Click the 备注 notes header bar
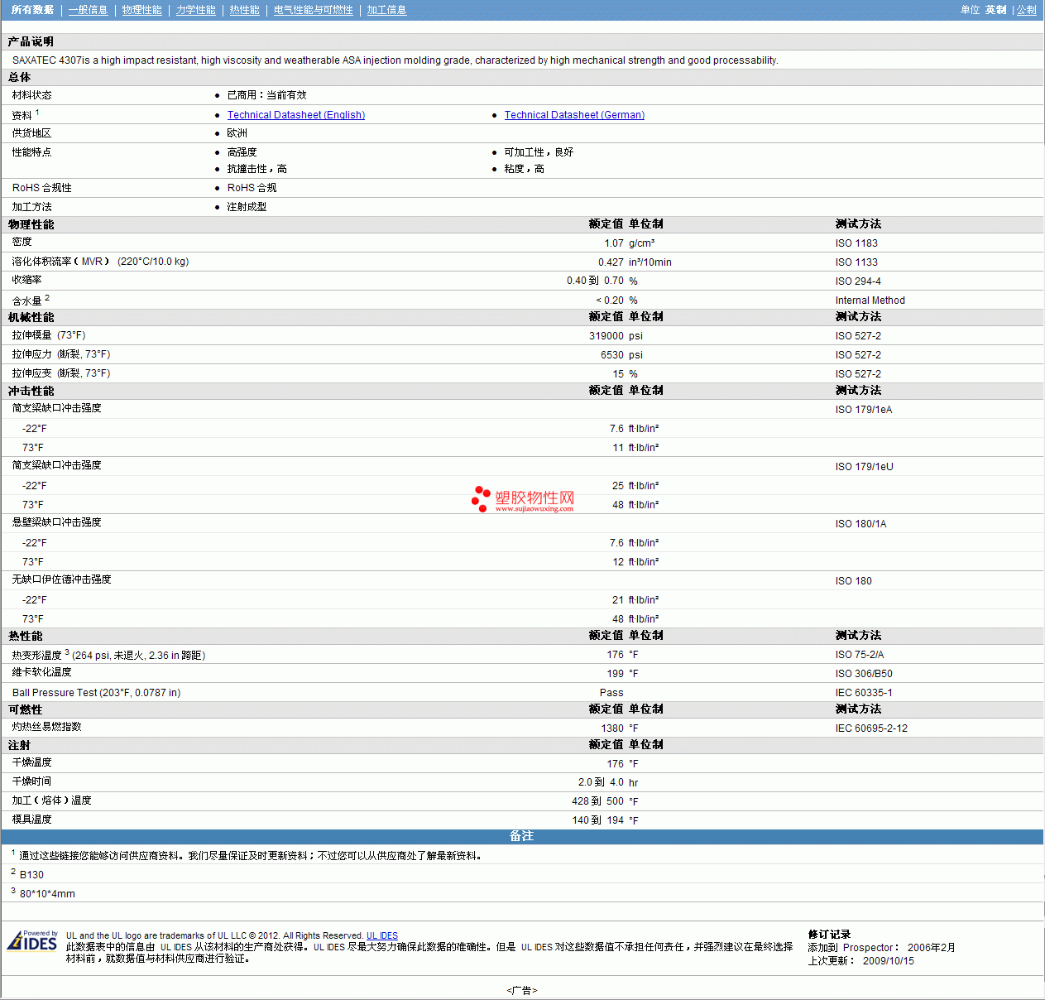Screen dimensions: 1045x1000 click(x=521, y=836)
